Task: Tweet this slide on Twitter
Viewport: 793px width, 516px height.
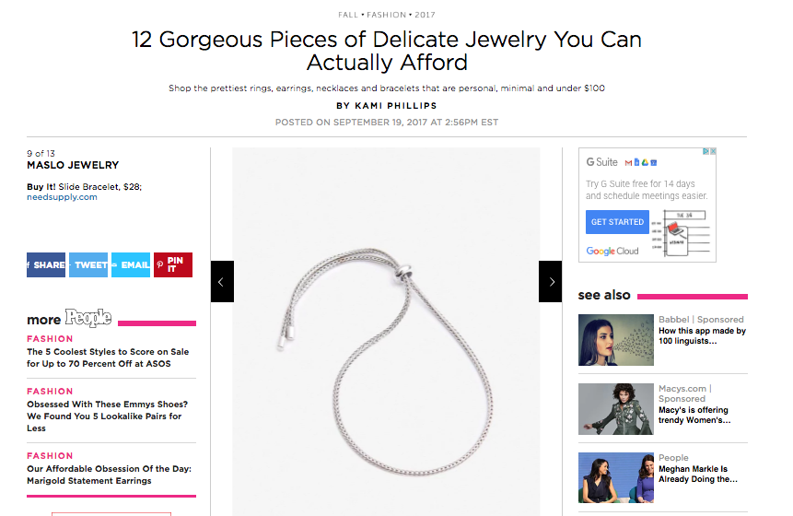Action: point(88,264)
